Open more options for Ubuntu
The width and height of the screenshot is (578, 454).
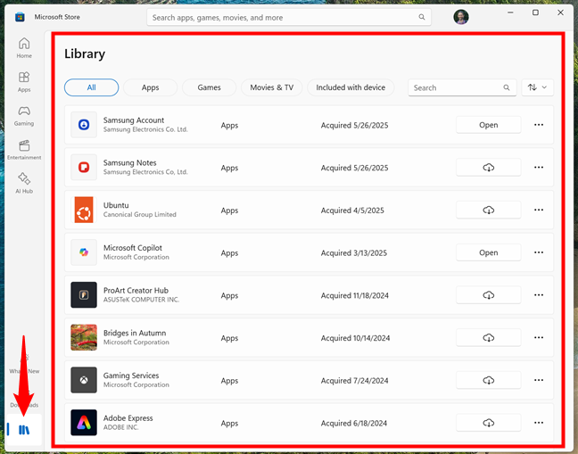pos(539,210)
